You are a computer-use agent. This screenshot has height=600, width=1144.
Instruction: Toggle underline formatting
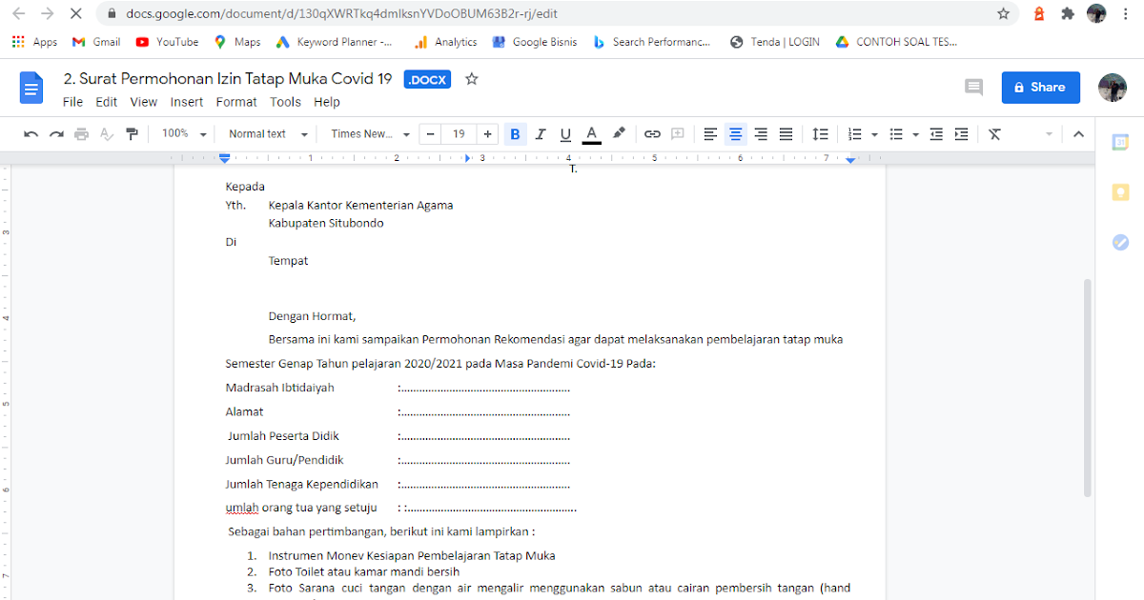[565, 134]
